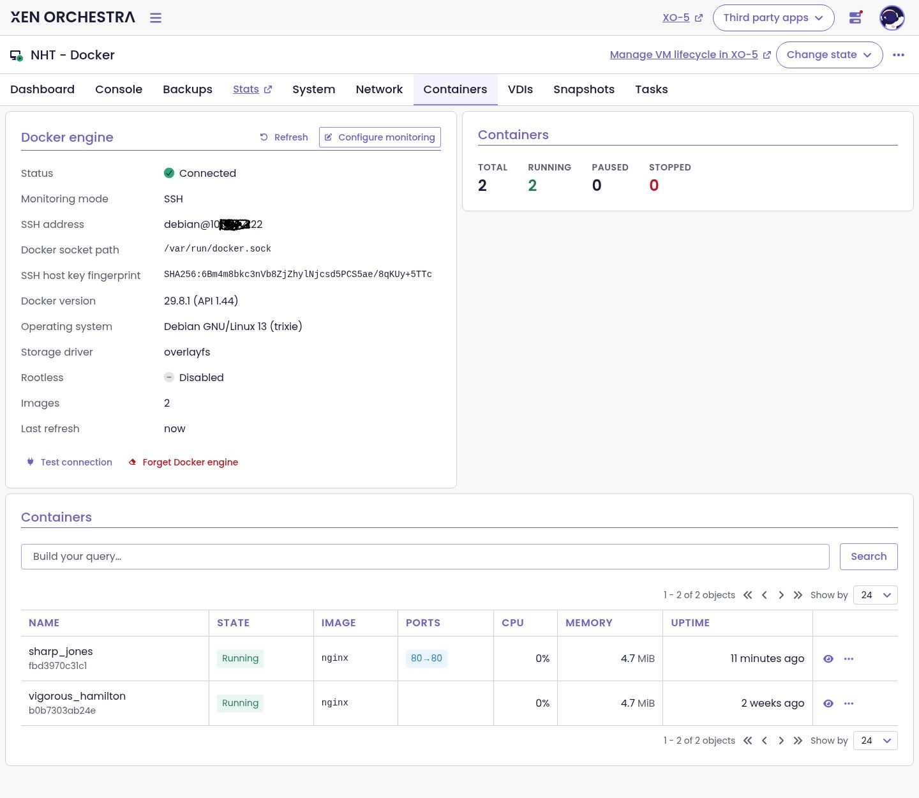Image resolution: width=919 pixels, height=798 pixels.
Task: Click the eye icon for sharp_jones container
Action: 828,659
